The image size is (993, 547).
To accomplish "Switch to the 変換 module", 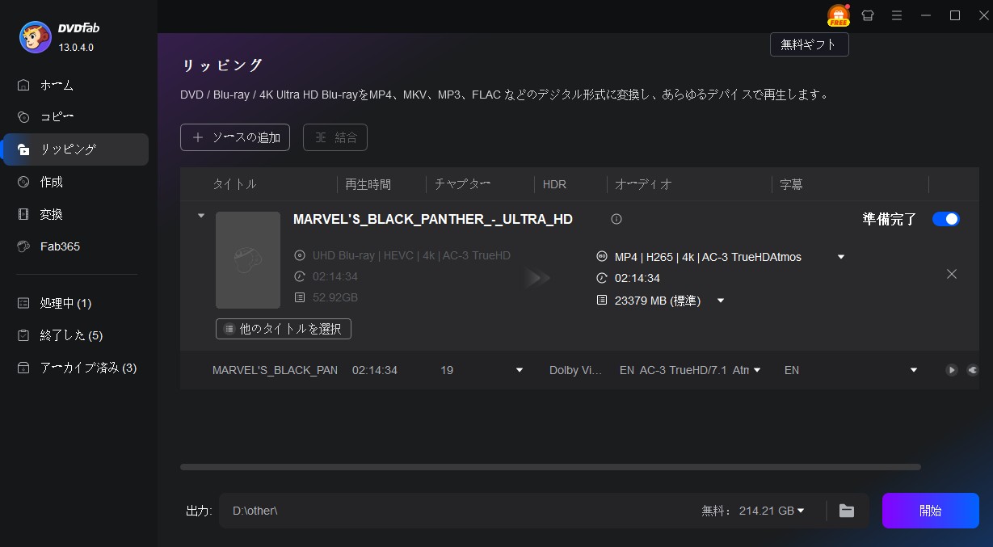I will click(x=76, y=214).
